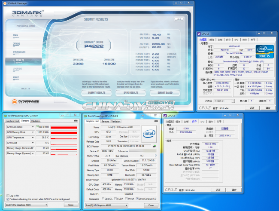Open the GPU Load sensor dropdown

[x=33, y=143]
